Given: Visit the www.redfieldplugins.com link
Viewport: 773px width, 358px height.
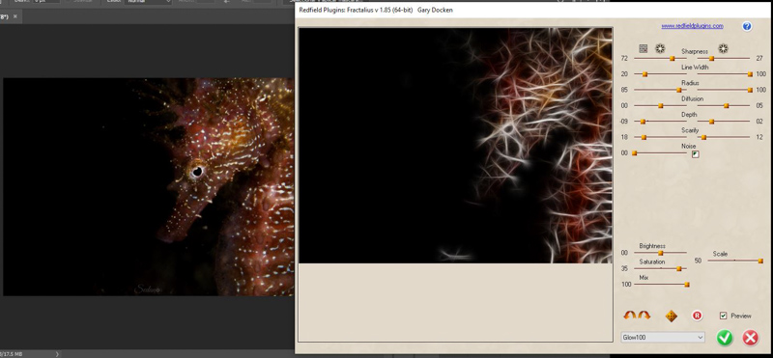Looking at the screenshot, I should [x=692, y=26].
